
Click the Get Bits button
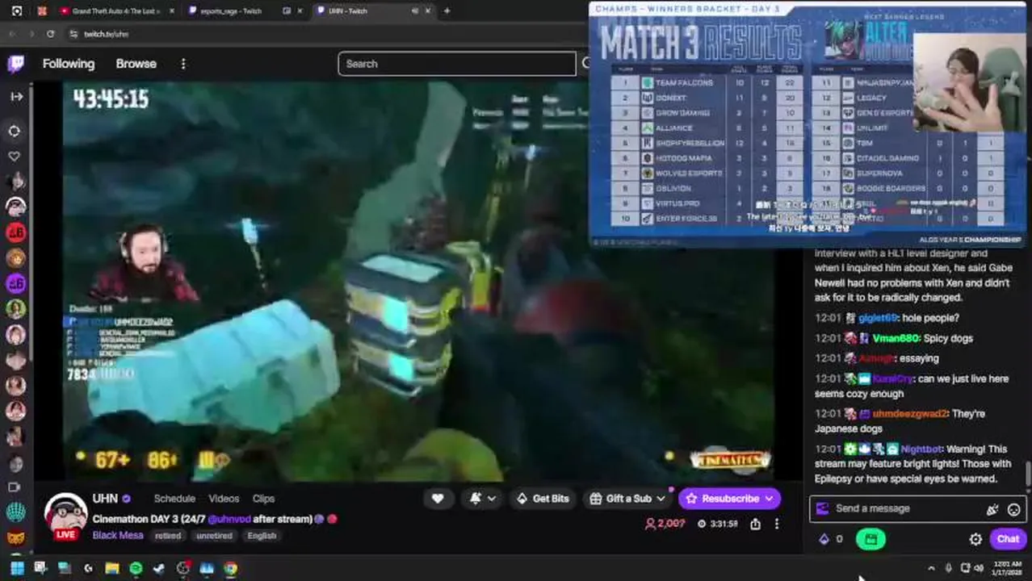click(x=543, y=499)
